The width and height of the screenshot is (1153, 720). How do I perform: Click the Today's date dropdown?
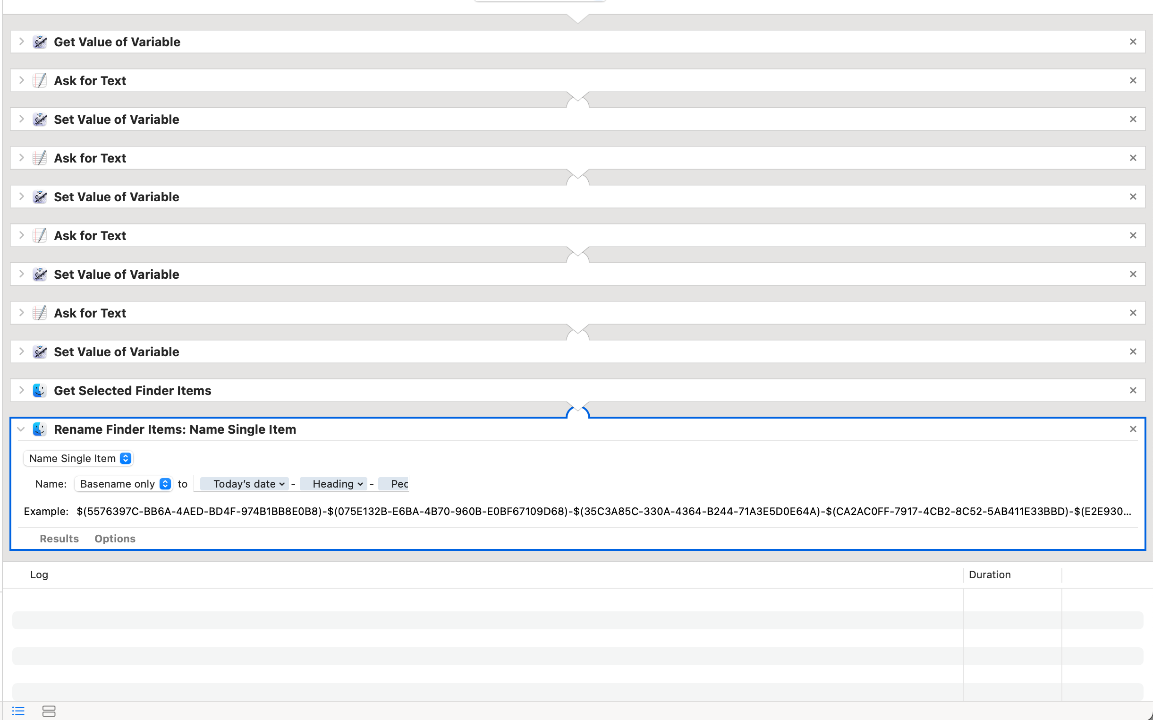tap(246, 484)
